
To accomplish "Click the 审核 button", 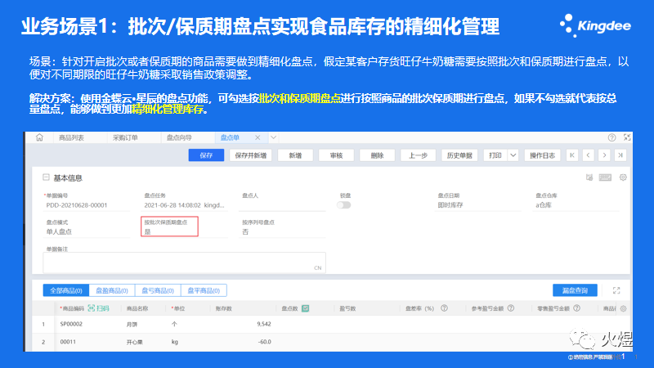I will pos(336,155).
